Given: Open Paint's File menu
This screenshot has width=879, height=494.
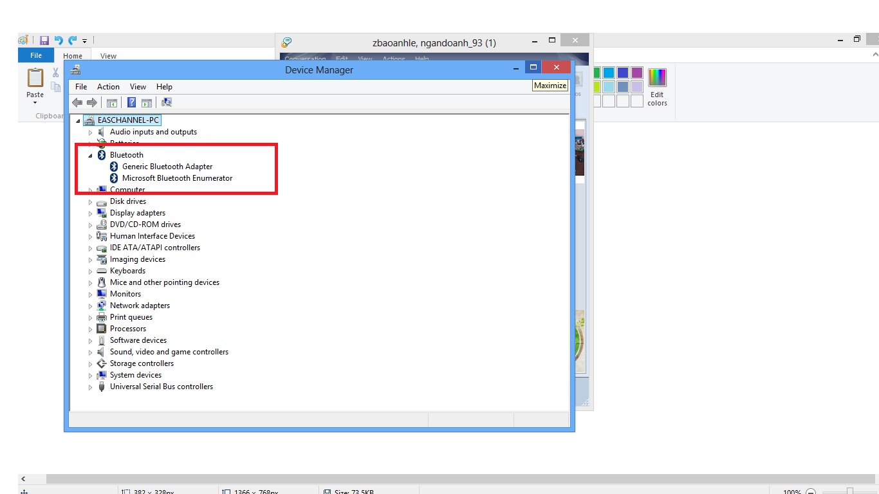Looking at the screenshot, I should coord(36,55).
